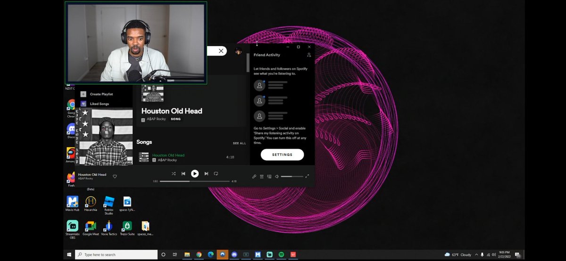Open the play queue icon
Image resolution: width=566 pixels, height=261 pixels.
[262, 176]
